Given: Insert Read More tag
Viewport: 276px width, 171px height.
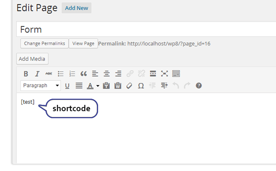Looking at the screenshot, I should pos(153,74).
